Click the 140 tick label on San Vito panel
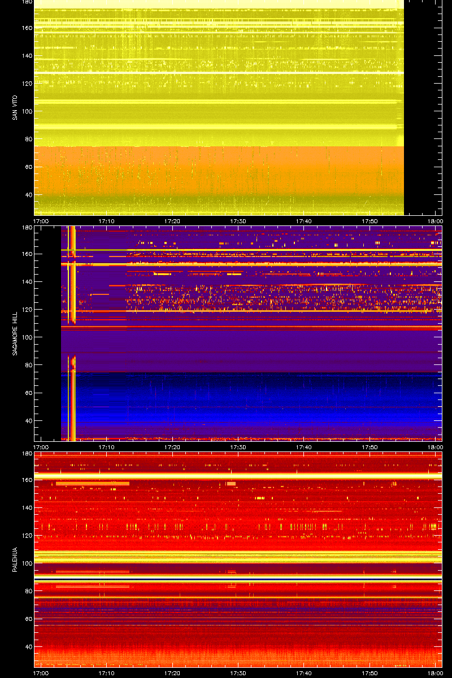The height and width of the screenshot is (678, 452). click(27, 56)
